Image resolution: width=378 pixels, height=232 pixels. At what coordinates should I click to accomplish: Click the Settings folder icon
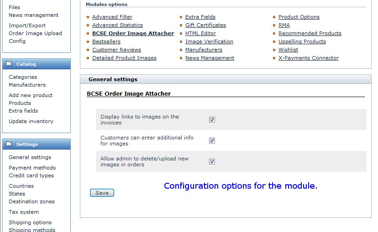point(9,144)
